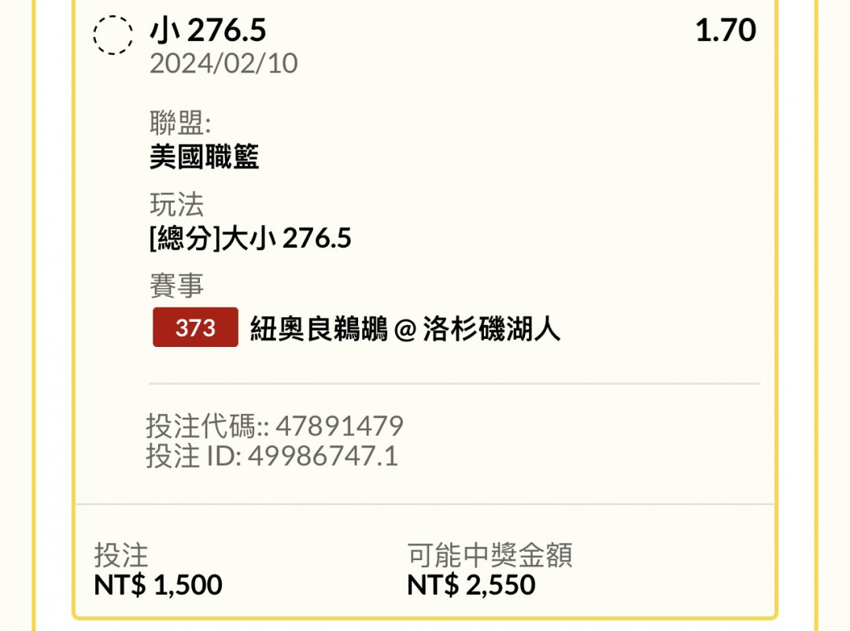Click the 聯盟 label
This screenshot has width=850, height=631.
click(x=180, y=124)
